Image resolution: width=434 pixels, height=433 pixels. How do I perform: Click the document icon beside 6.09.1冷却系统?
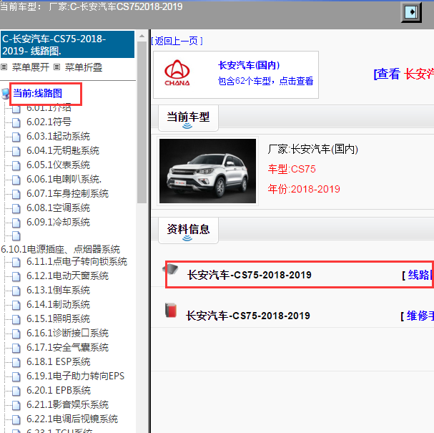click(x=16, y=223)
